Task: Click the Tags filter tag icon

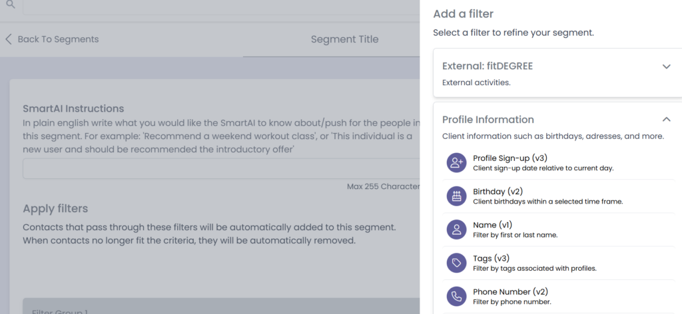Action: pos(456,263)
